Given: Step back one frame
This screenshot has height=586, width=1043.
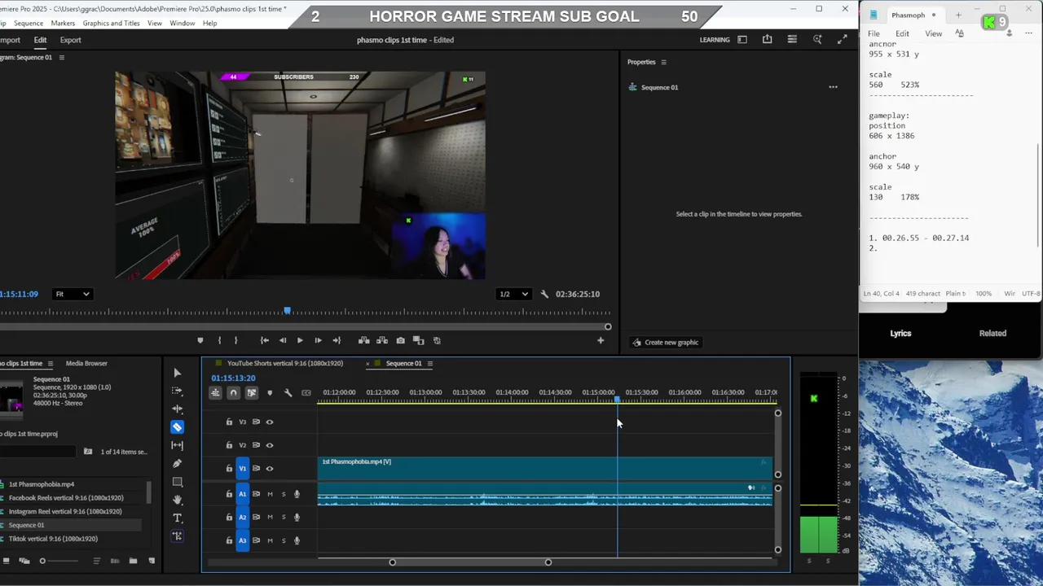Looking at the screenshot, I should point(282,340).
